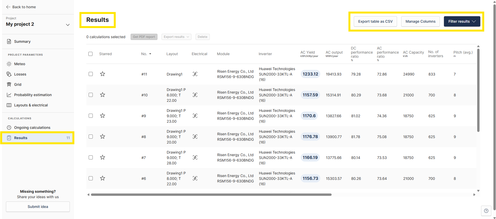Click Get PDF report button
496x219 pixels.
144,37
